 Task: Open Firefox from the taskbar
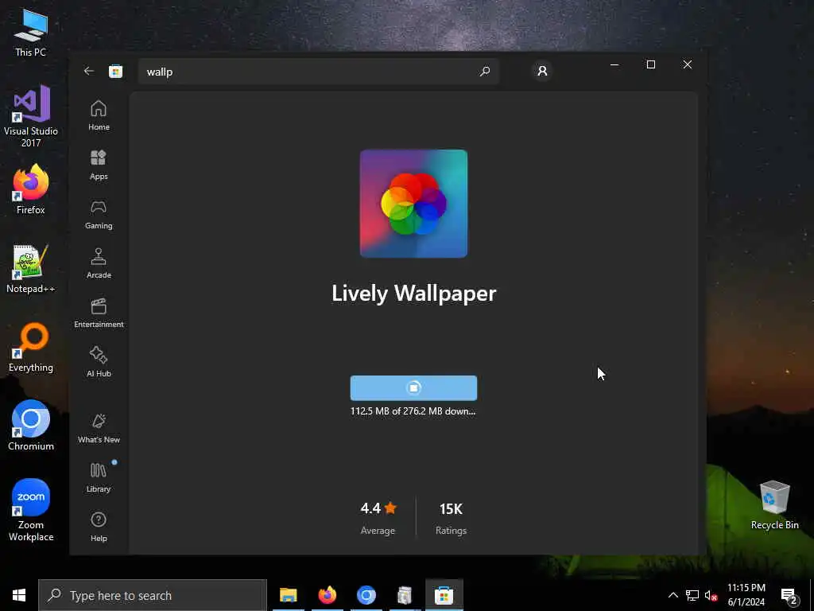[327, 595]
